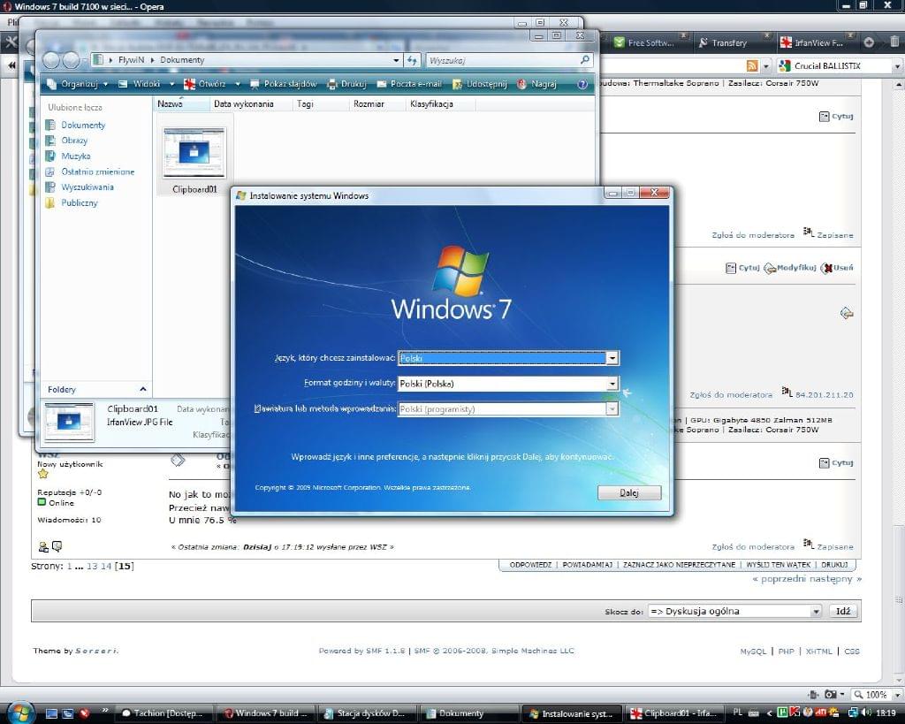Click Dalej button in Windows 7 installer
Viewport: 905px width, 724px height.
[629, 492]
